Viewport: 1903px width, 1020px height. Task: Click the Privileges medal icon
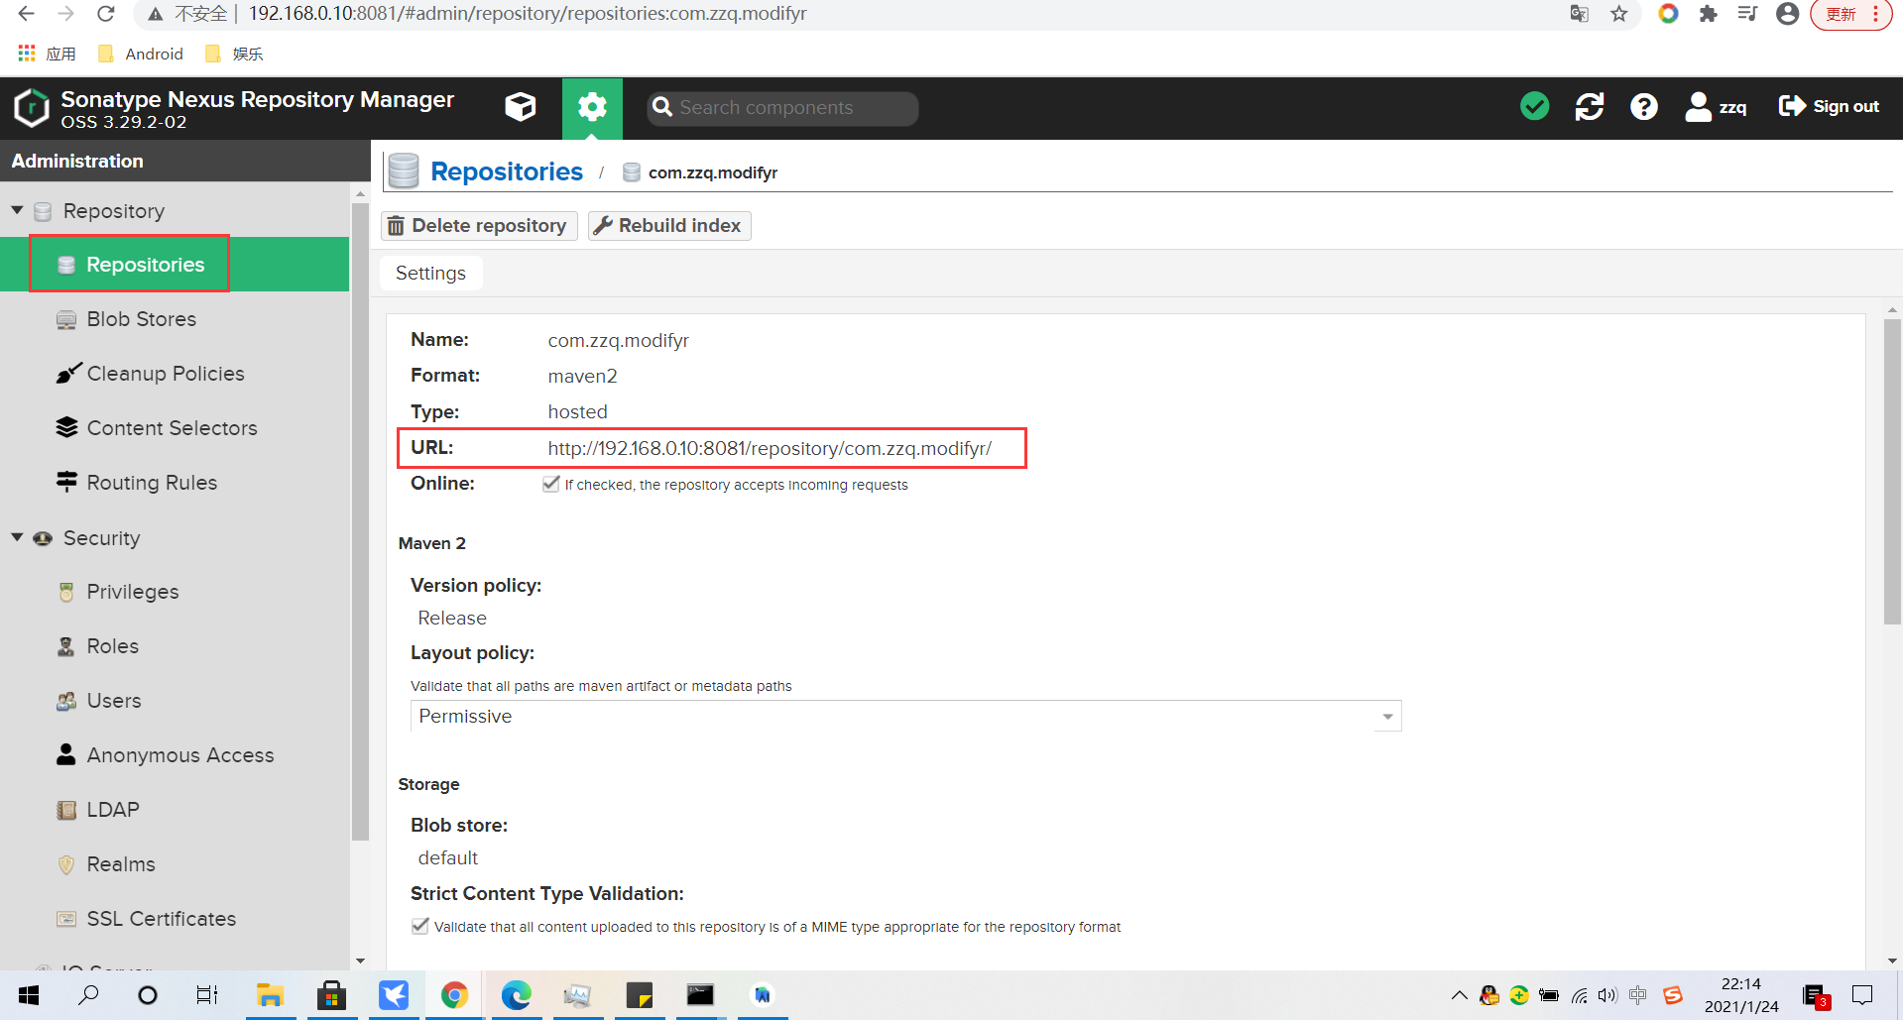click(x=66, y=592)
